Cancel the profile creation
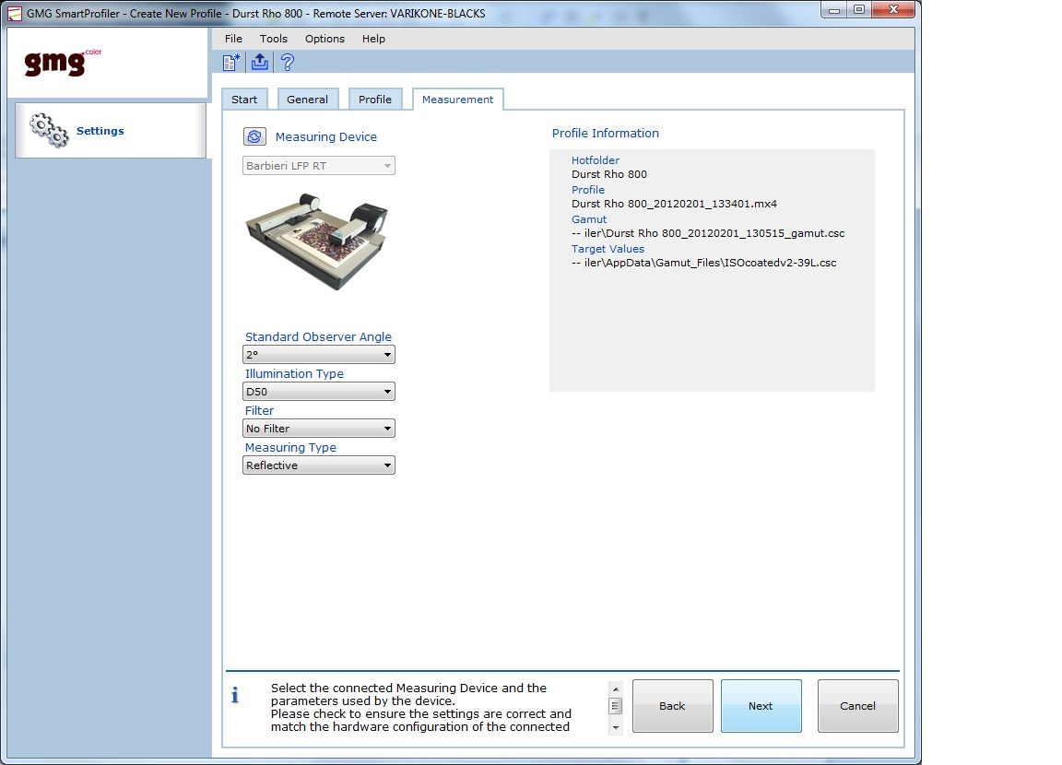Screen dimensions: 1062x765 [x=858, y=705]
